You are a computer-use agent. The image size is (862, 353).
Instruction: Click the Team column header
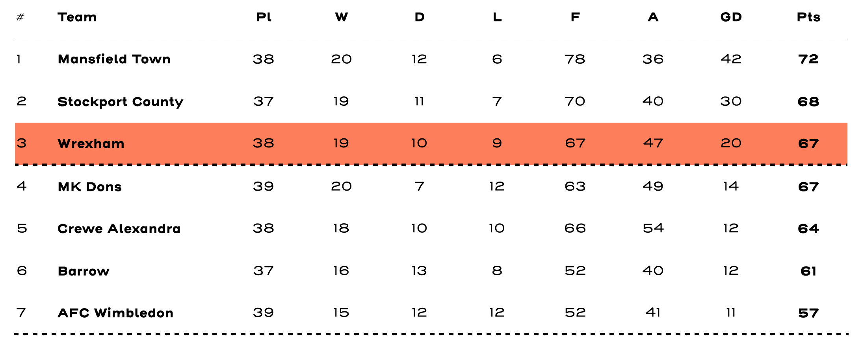click(x=77, y=17)
